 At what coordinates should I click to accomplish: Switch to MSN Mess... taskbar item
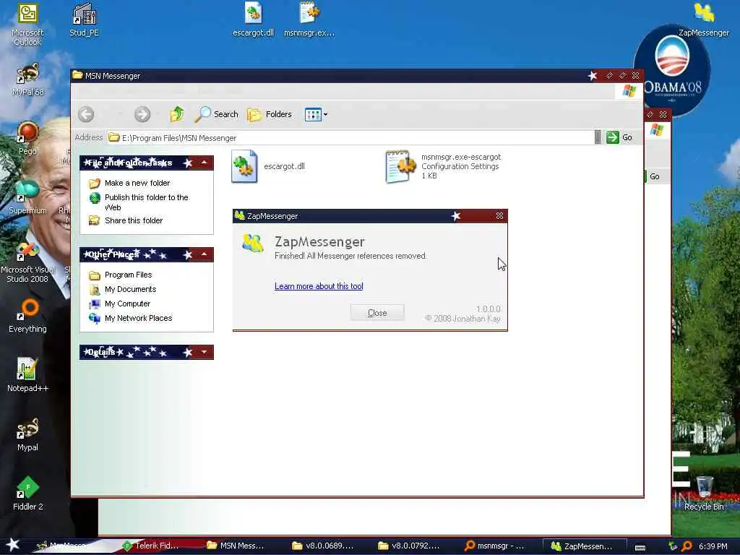click(236, 546)
